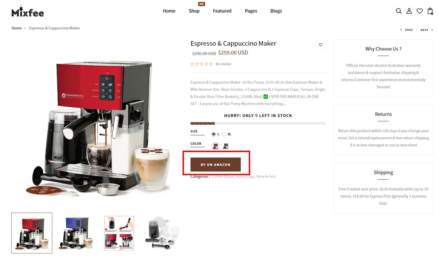439x258 pixels.
Task: Go to NEXT product
Action: (x=427, y=30)
